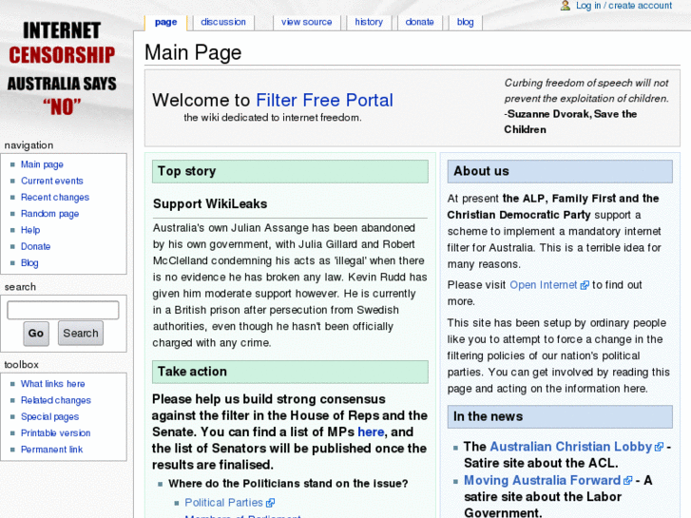
Task: Switch to the page tab
Action: pos(165,22)
